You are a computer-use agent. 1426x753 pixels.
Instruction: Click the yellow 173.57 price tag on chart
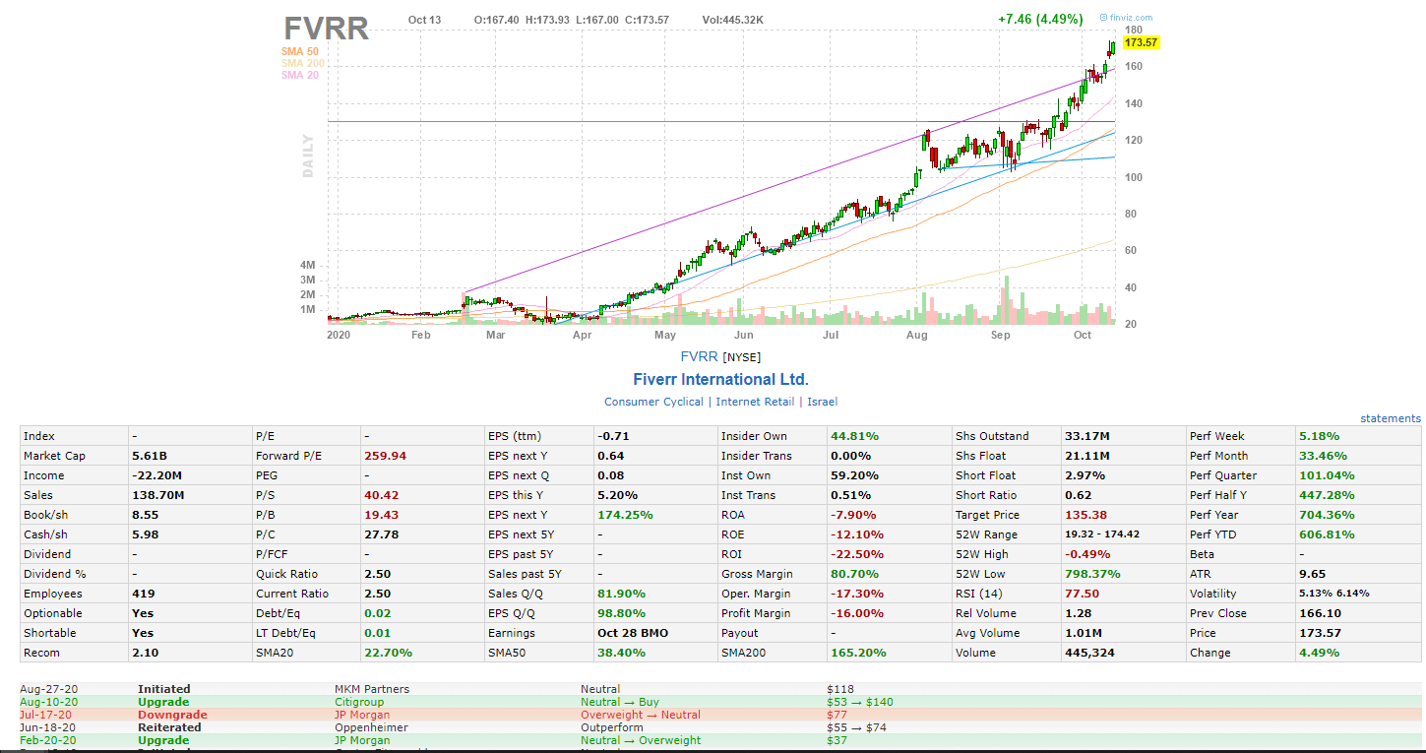(1141, 42)
